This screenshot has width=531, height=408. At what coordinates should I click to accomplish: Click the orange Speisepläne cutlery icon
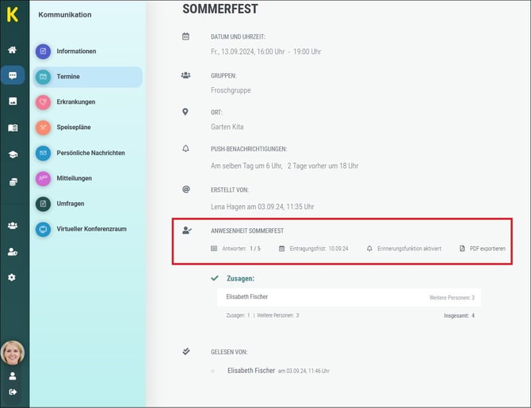(x=43, y=128)
